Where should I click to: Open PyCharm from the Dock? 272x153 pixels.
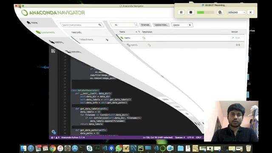[x=141, y=148]
